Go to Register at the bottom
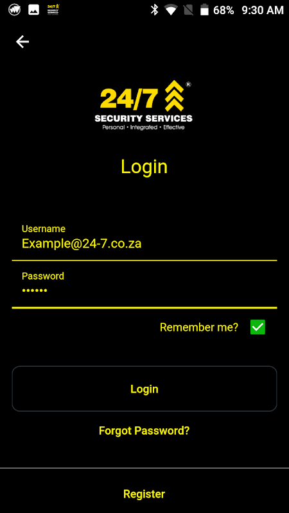 coord(144,494)
